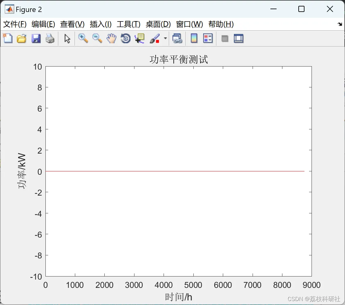Hide plot tools with the gray icon

click(225, 39)
